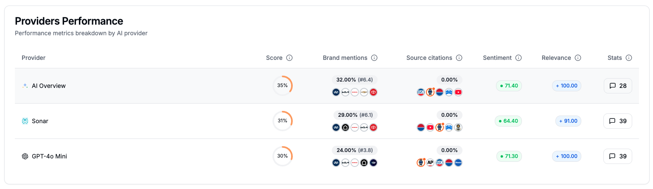The width and height of the screenshot is (653, 189).
Task: Click the 32.00% brand mentions badge
Action: [355, 80]
